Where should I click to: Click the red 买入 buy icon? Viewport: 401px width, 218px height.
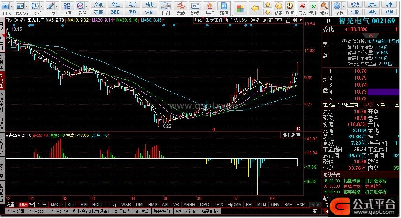pos(302,6)
